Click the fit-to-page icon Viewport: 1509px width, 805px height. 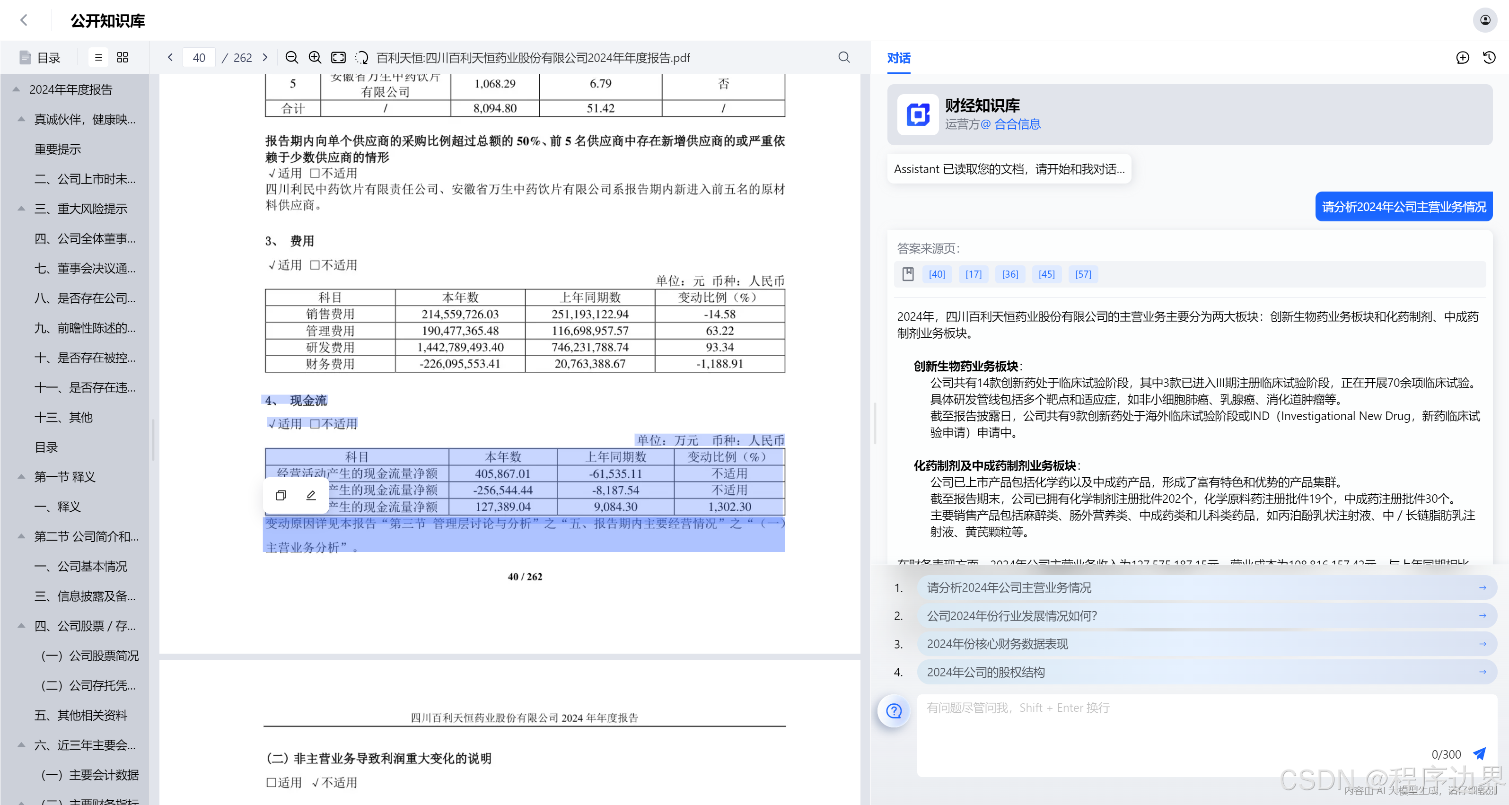tap(338, 57)
